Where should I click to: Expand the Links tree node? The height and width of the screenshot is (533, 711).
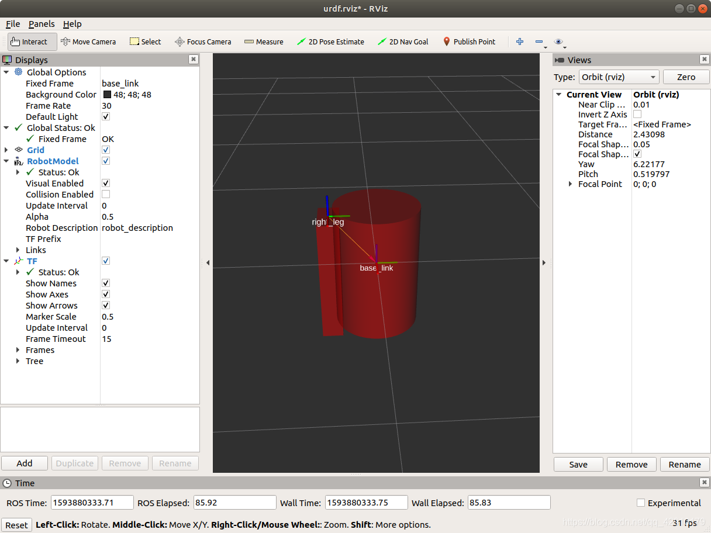tap(18, 250)
